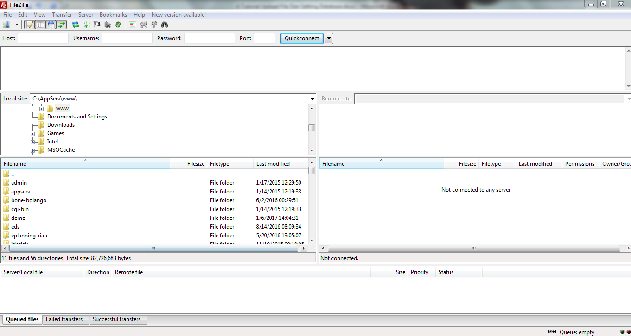Click the local file list horizontal scrollbar
The width and height of the screenshot is (631, 336).
click(x=154, y=249)
